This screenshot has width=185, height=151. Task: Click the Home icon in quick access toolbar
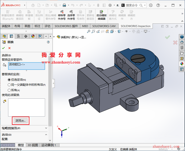pyautogui.click(x=33, y=5)
